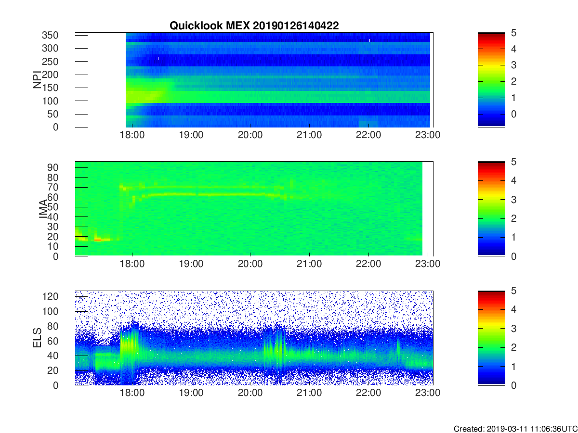This screenshot has width=578, height=433.
Task: Click the IMA spectrogram plot area
Action: [x=254, y=209]
